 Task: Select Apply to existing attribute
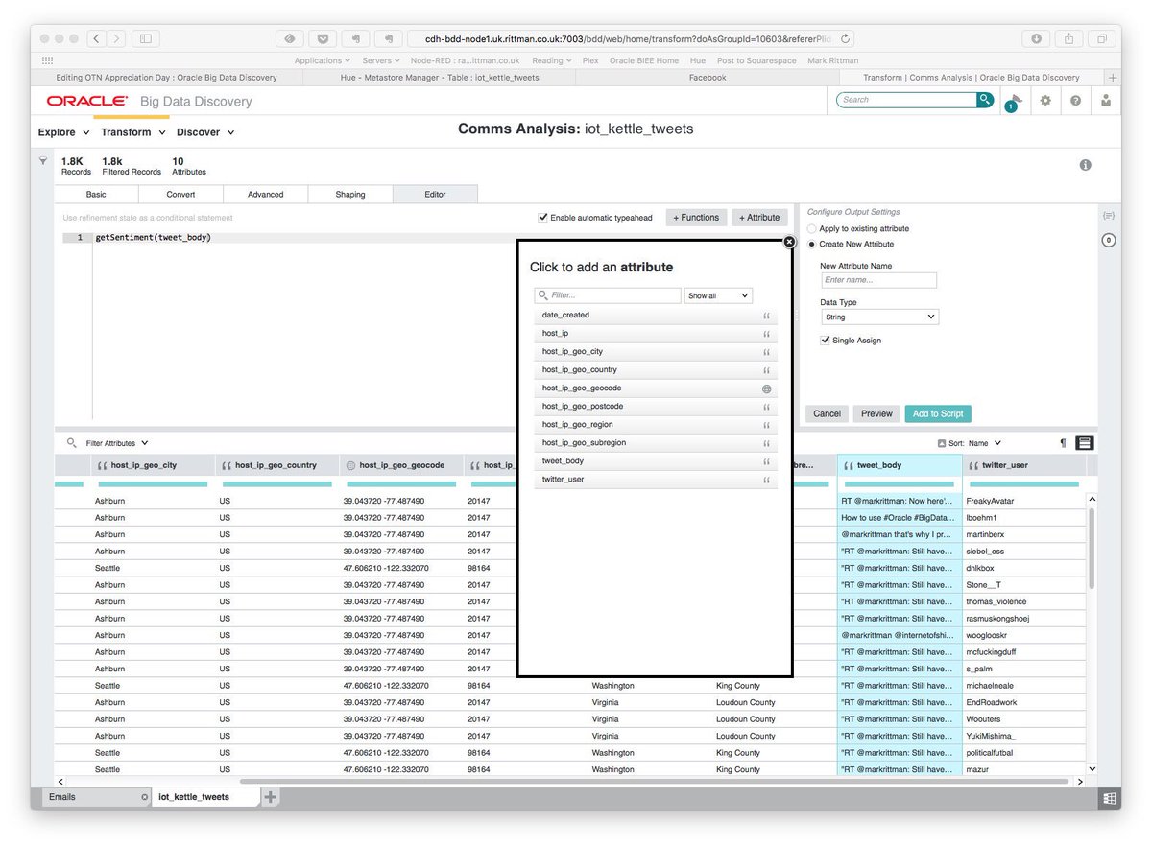click(x=812, y=229)
